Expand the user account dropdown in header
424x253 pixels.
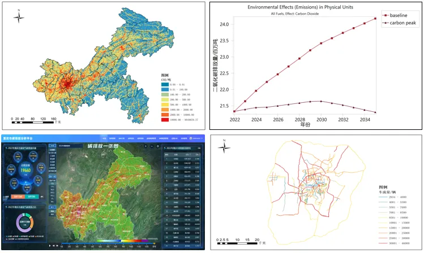click(200, 138)
